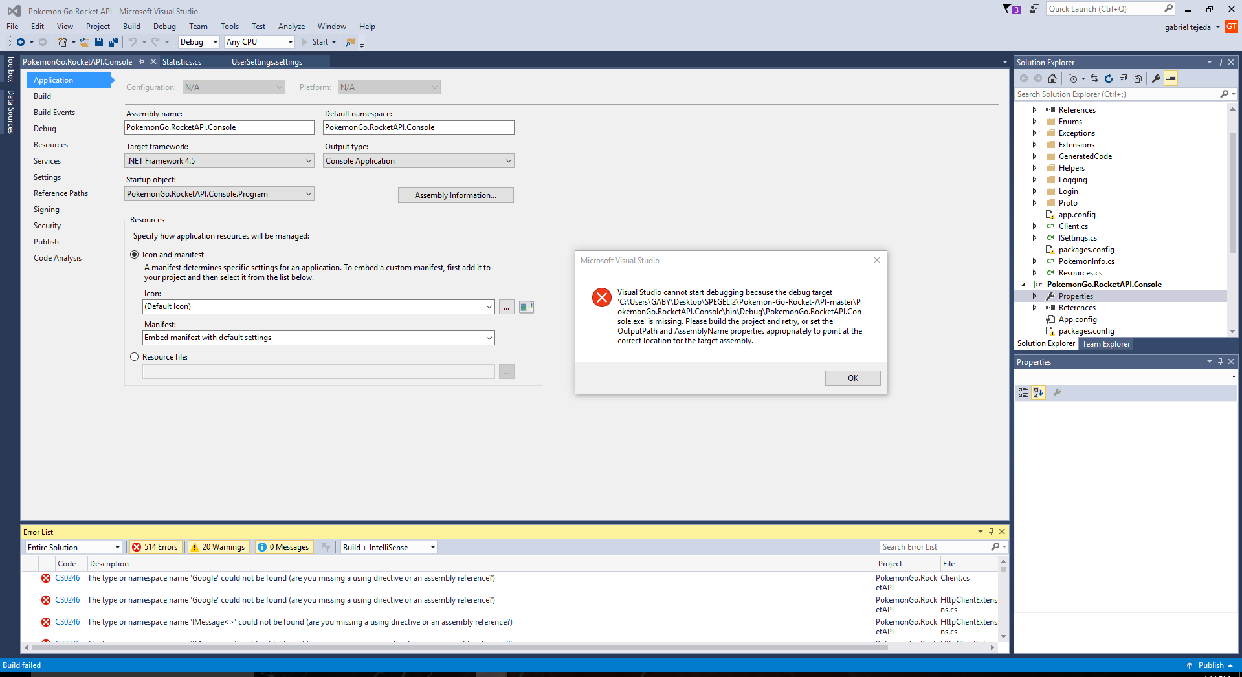
Task: Click the Alphabetical sort icon in Properties panel
Action: (x=1038, y=392)
